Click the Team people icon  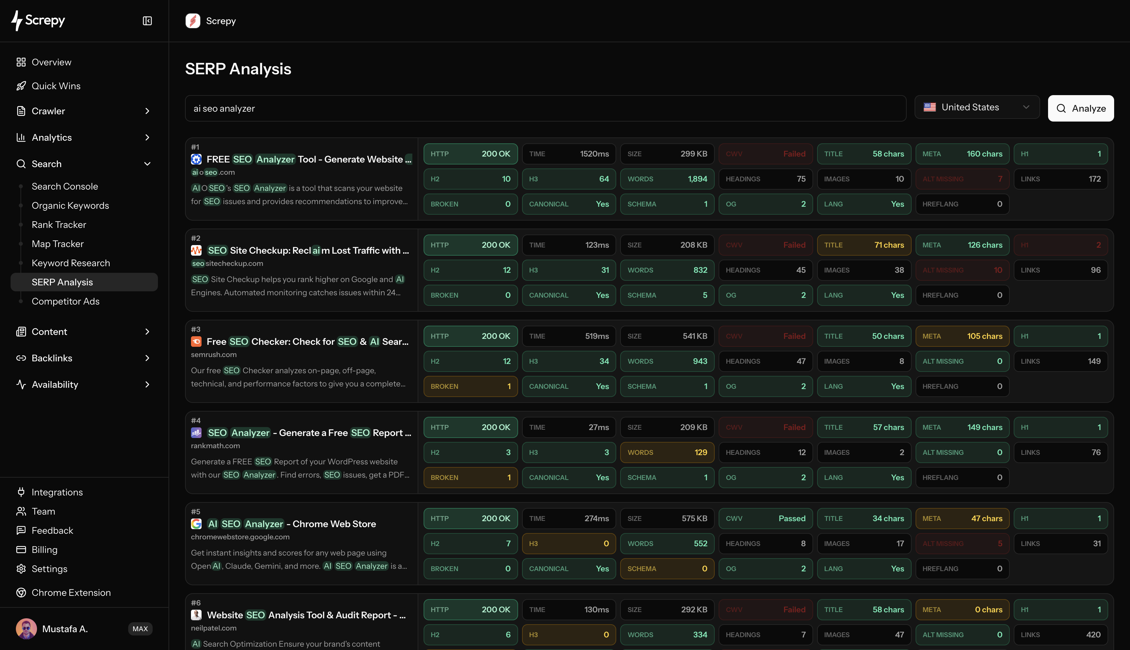coord(21,511)
